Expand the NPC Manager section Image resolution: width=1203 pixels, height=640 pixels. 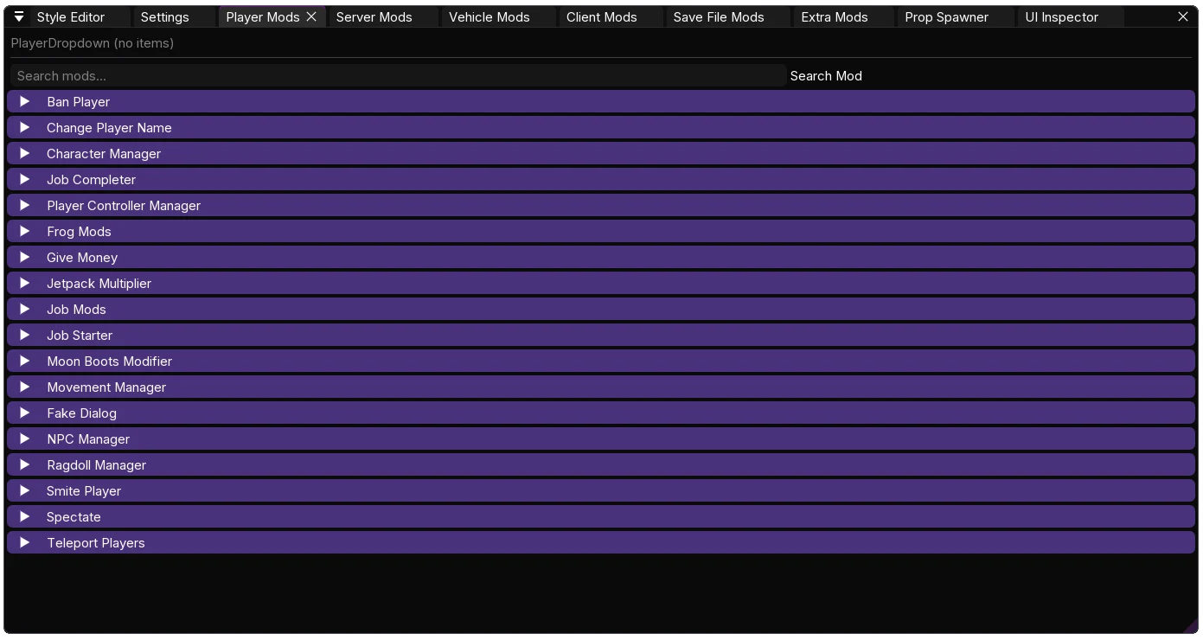tap(601, 438)
